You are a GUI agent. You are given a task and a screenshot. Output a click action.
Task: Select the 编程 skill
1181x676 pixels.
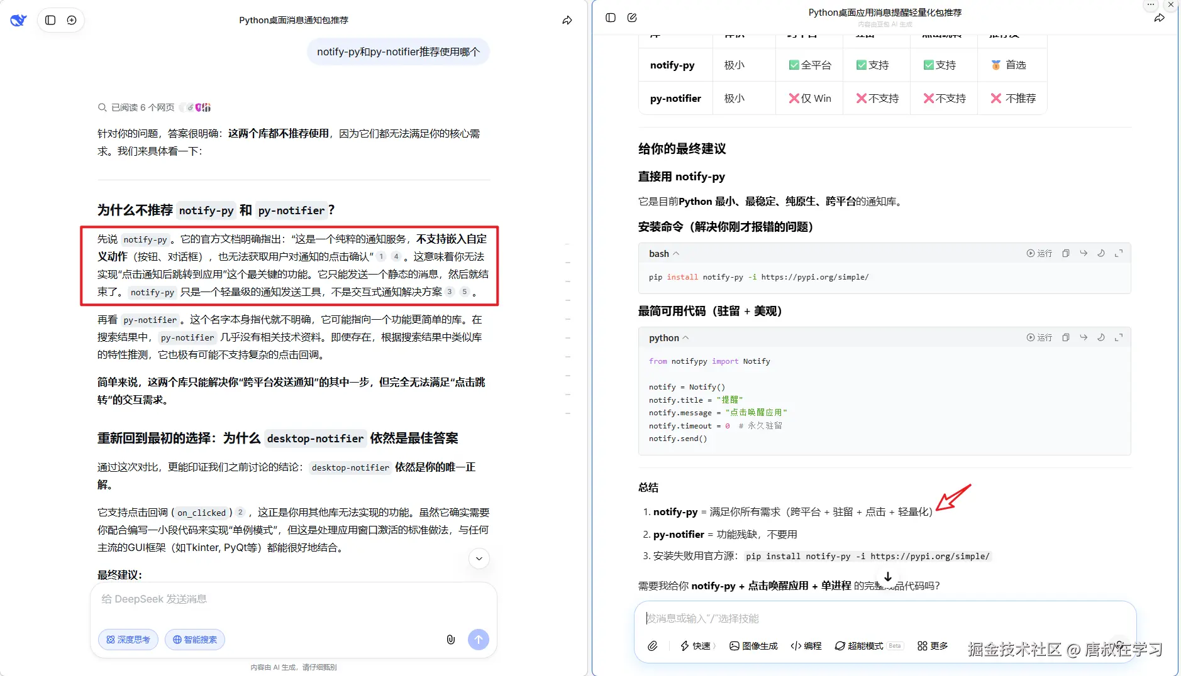coord(806,646)
